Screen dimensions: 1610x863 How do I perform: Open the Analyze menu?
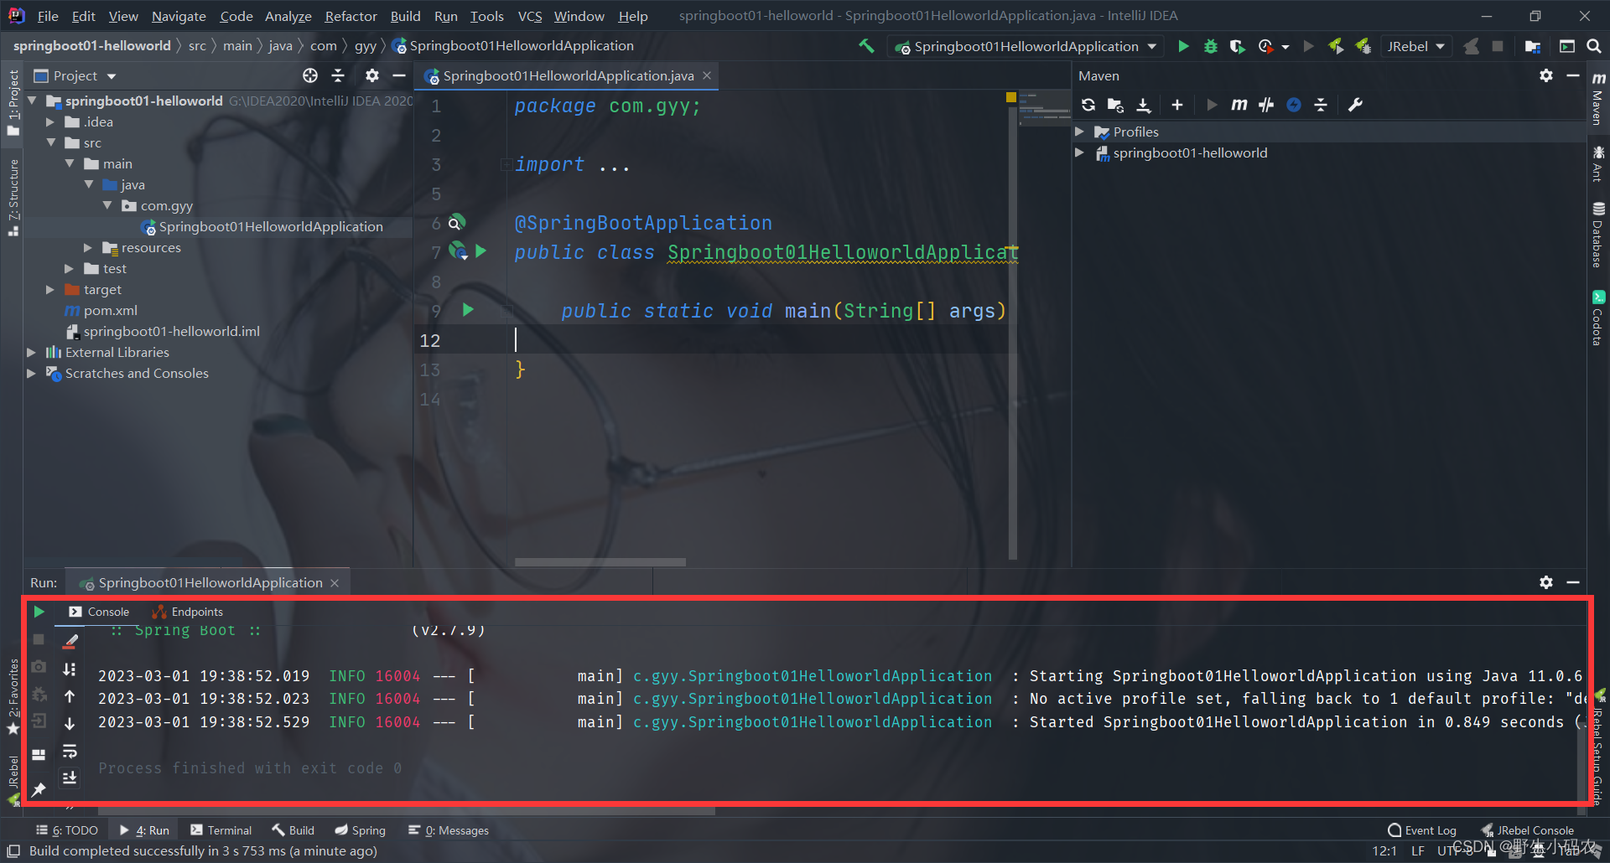click(x=288, y=16)
